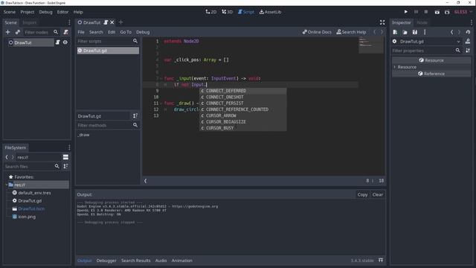476x268 pixels.
Task: Switch to 2D workspace
Action: [211, 12]
